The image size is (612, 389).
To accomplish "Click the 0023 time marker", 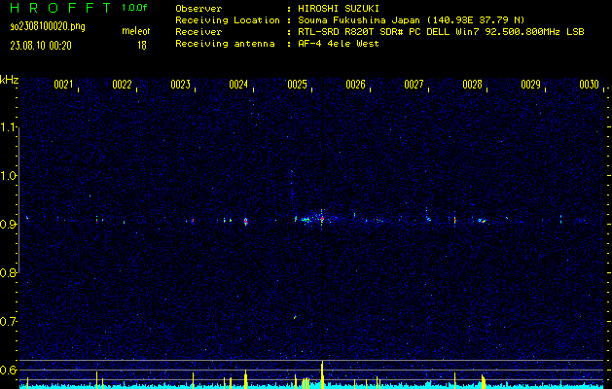I will pos(180,85).
